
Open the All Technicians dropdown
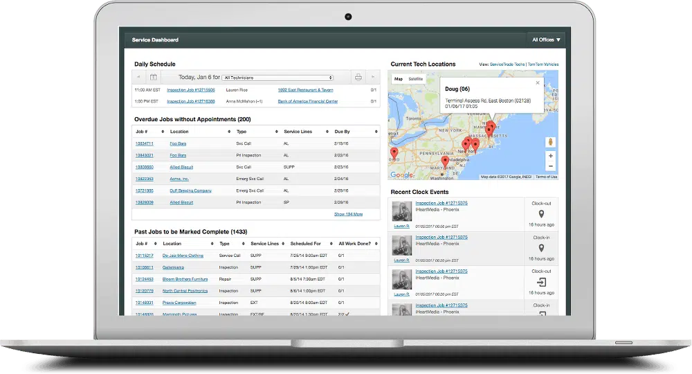tap(277, 78)
